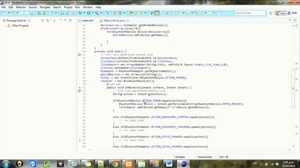The width and height of the screenshot is (300, 168).
Task: Open the Refactor menu
Action: (21, 7)
